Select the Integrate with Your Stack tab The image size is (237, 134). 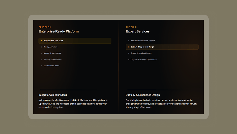point(75,41)
